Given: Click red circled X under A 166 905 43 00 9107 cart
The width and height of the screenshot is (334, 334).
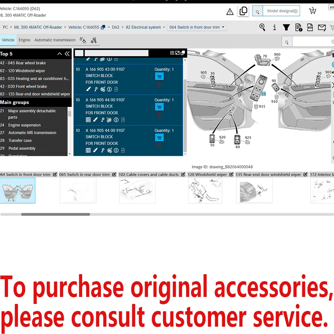Looking at the screenshot, I should (x=159, y=84).
